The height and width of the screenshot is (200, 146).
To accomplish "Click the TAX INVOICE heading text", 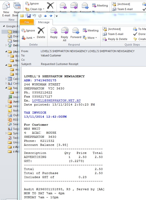I will (35, 113).
